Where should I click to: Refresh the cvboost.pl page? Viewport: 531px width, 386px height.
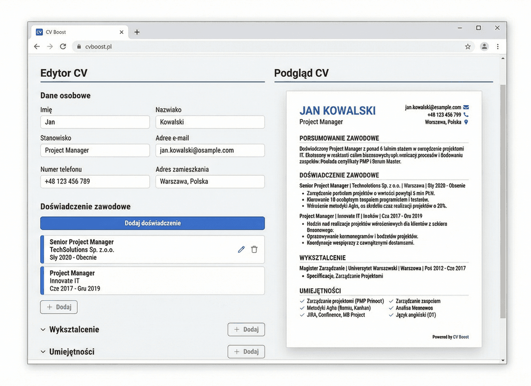coord(63,46)
